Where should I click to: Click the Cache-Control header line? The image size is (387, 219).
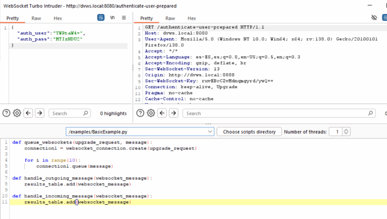tap(179, 99)
